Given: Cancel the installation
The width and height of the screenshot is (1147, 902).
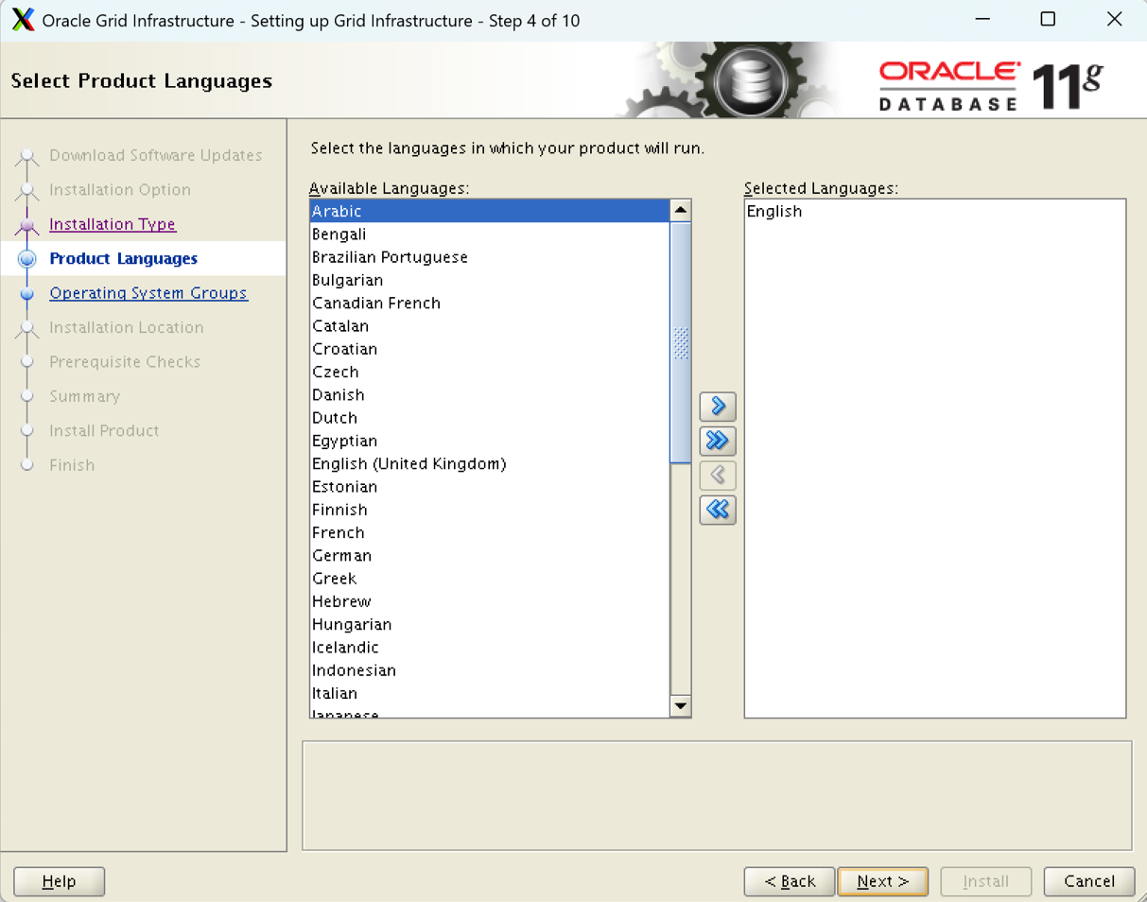Looking at the screenshot, I should (1089, 881).
